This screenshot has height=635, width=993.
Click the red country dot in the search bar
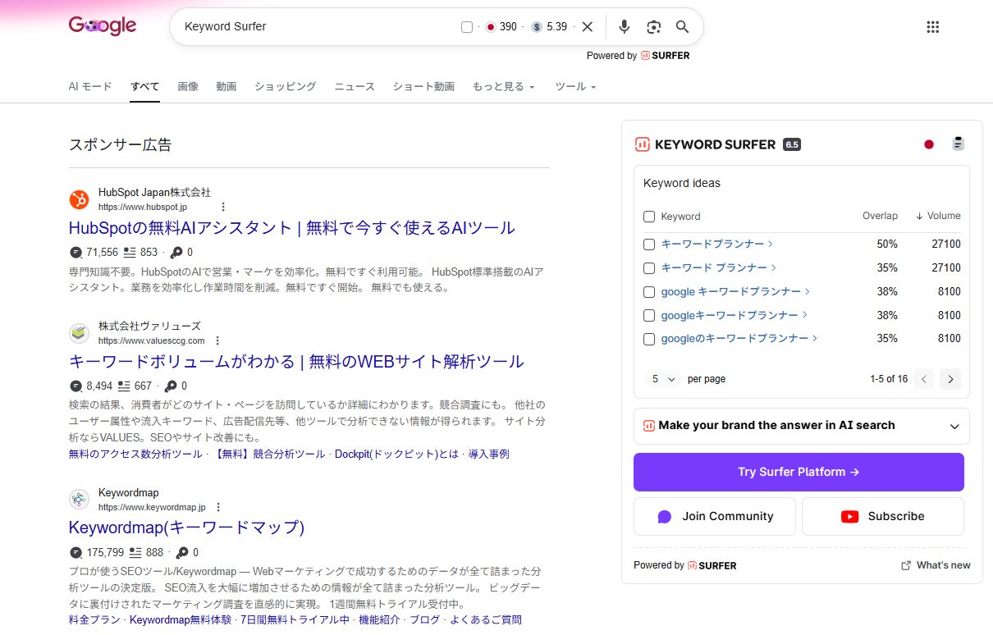click(x=491, y=27)
